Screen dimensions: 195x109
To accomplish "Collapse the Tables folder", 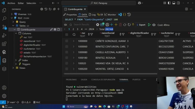I will click(x=13, y=25).
